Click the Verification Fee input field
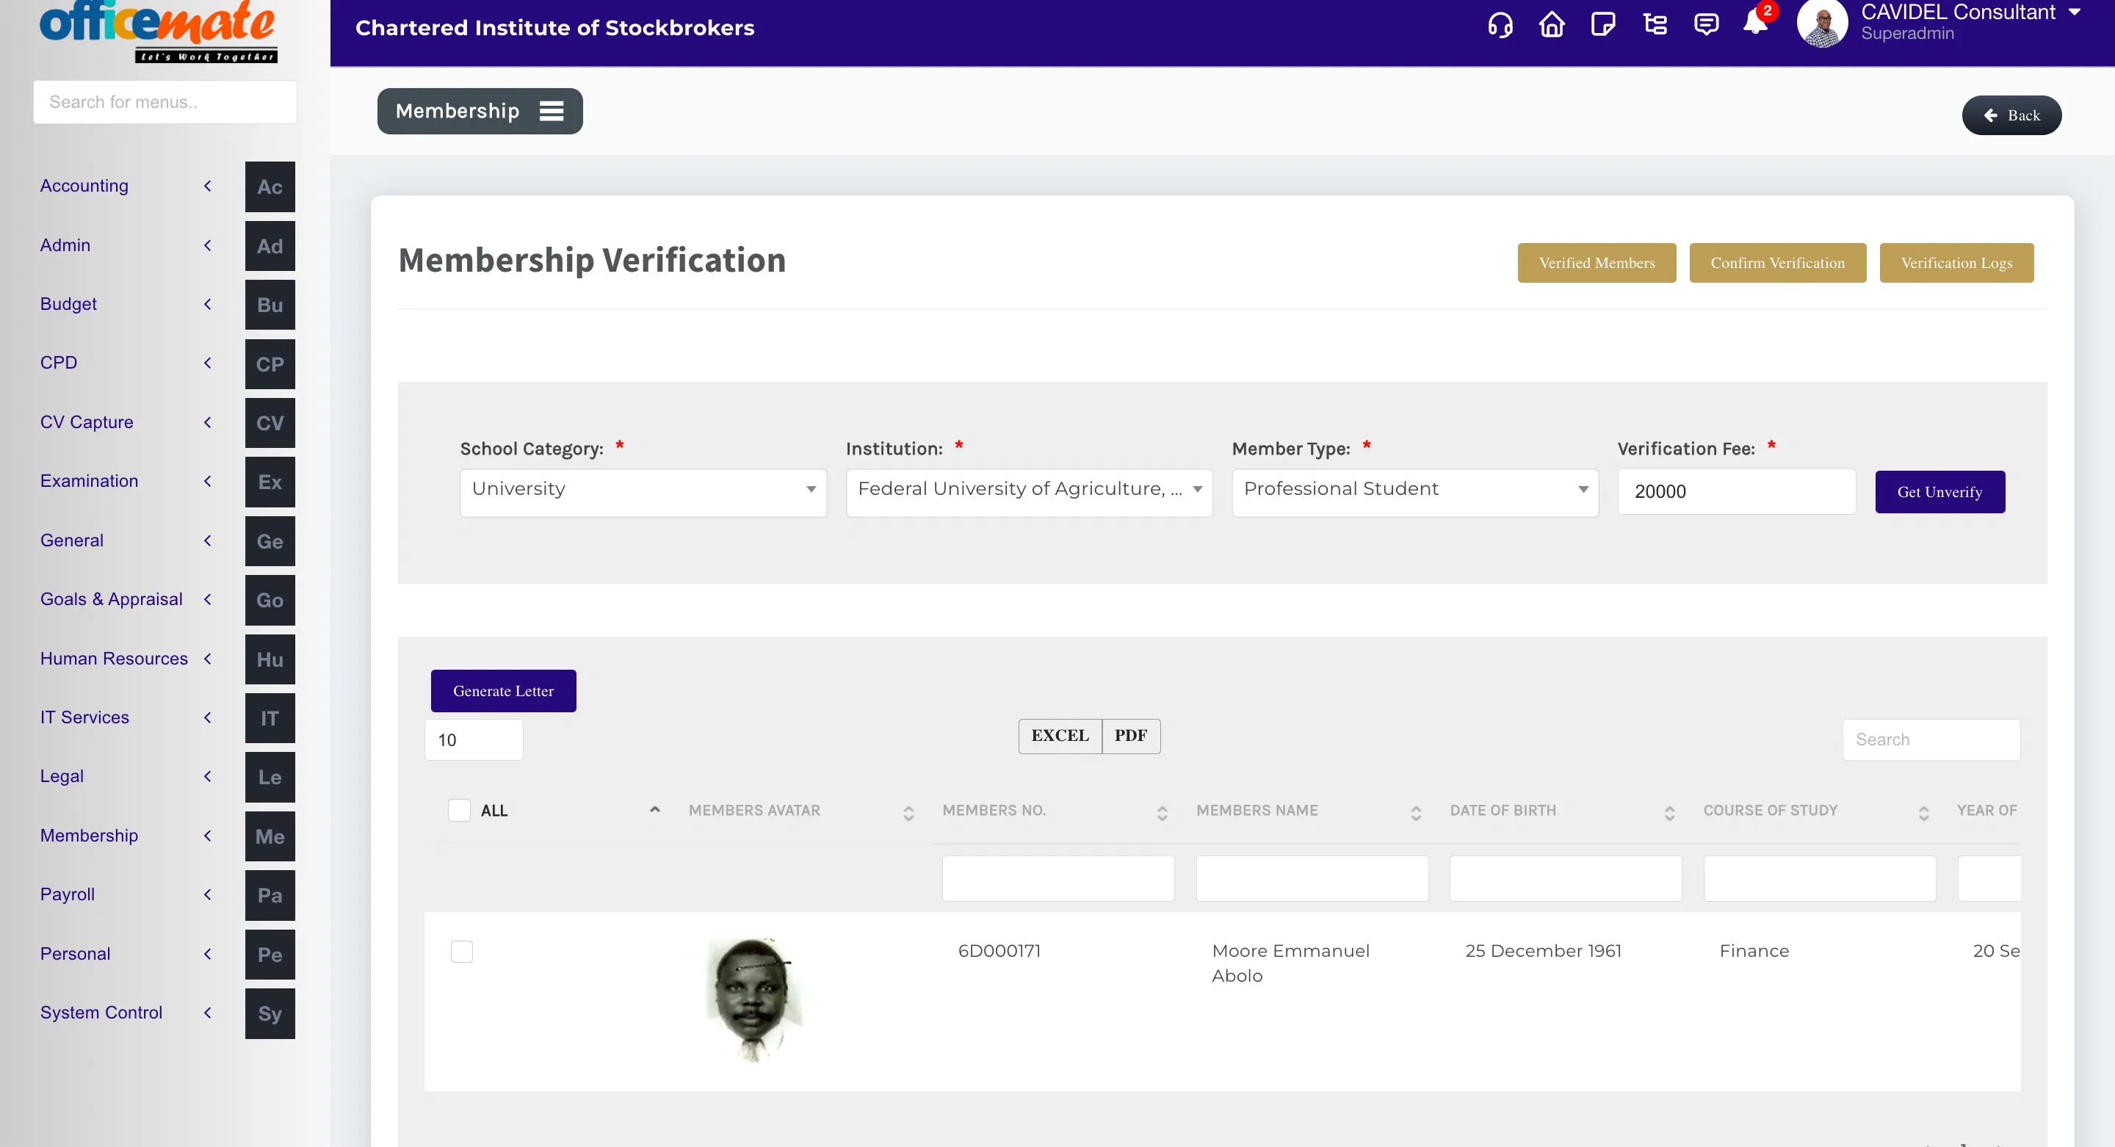This screenshot has height=1147, width=2115. pyautogui.click(x=1737, y=493)
